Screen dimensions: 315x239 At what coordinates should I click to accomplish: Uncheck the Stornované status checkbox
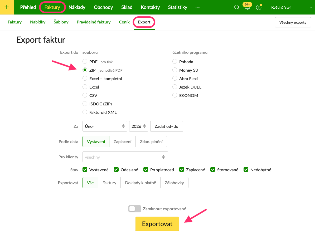[213, 170]
